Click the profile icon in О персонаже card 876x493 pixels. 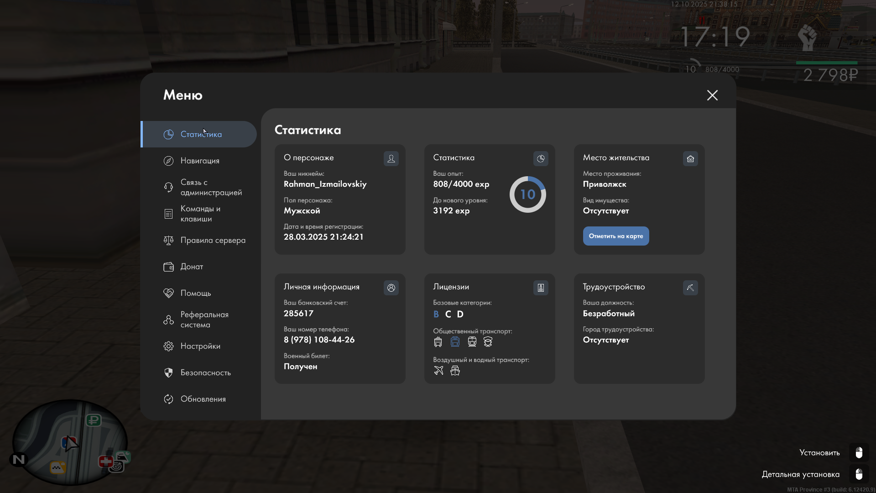point(391,158)
